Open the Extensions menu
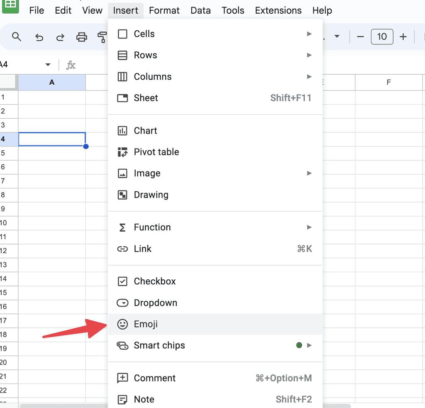Screen dimensions: 425x408 pos(278,10)
